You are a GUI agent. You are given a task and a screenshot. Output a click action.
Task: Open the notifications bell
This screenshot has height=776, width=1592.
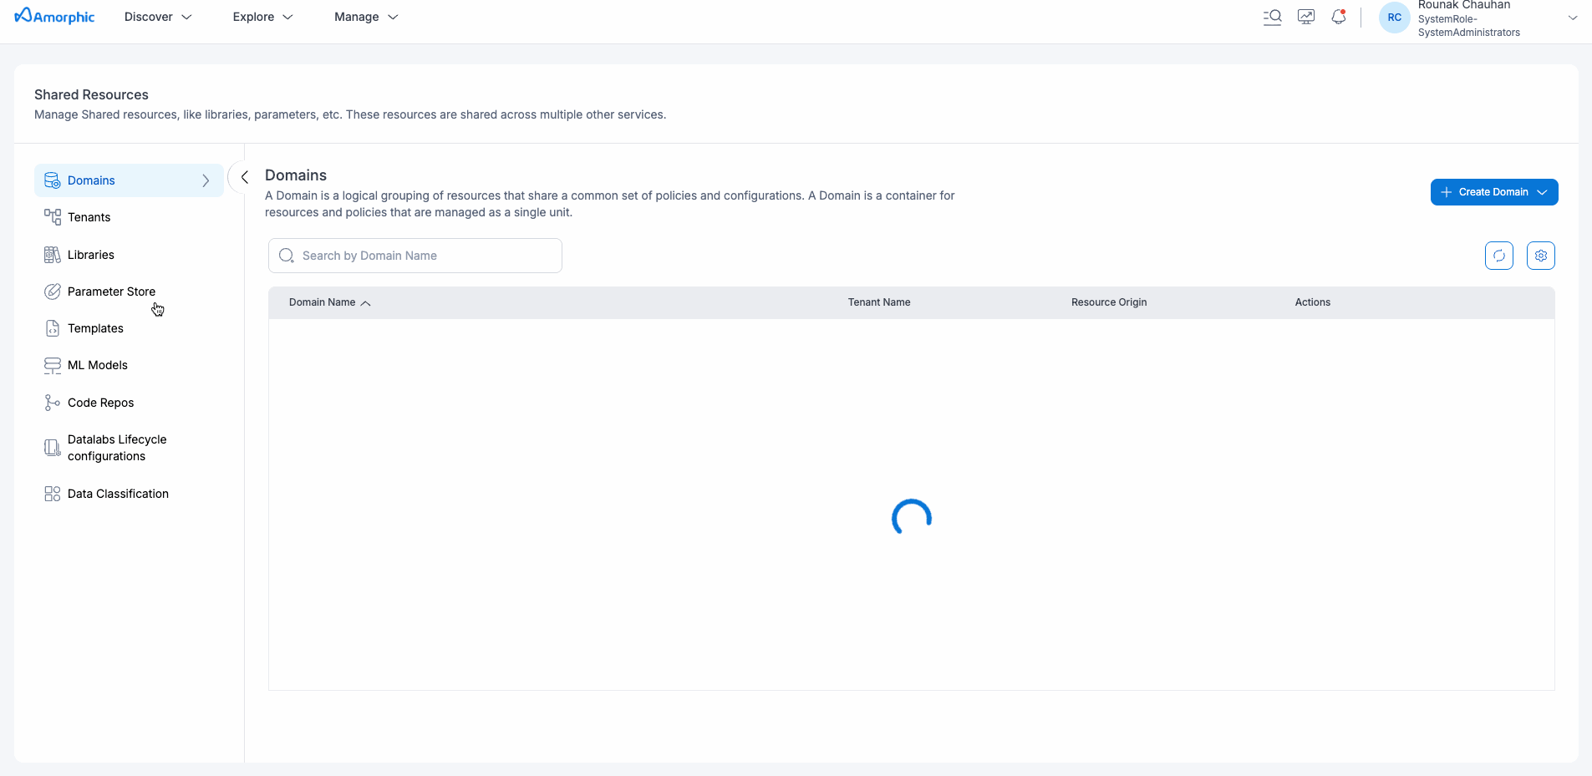click(x=1339, y=18)
